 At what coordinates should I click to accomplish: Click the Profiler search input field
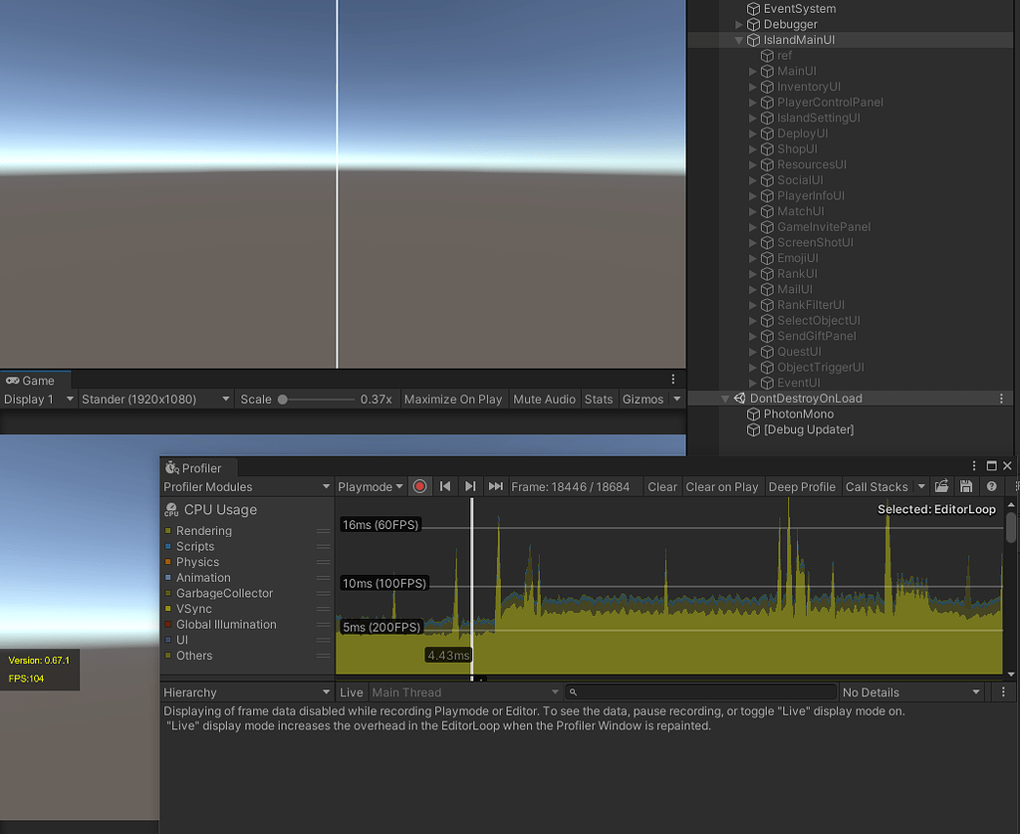point(697,692)
